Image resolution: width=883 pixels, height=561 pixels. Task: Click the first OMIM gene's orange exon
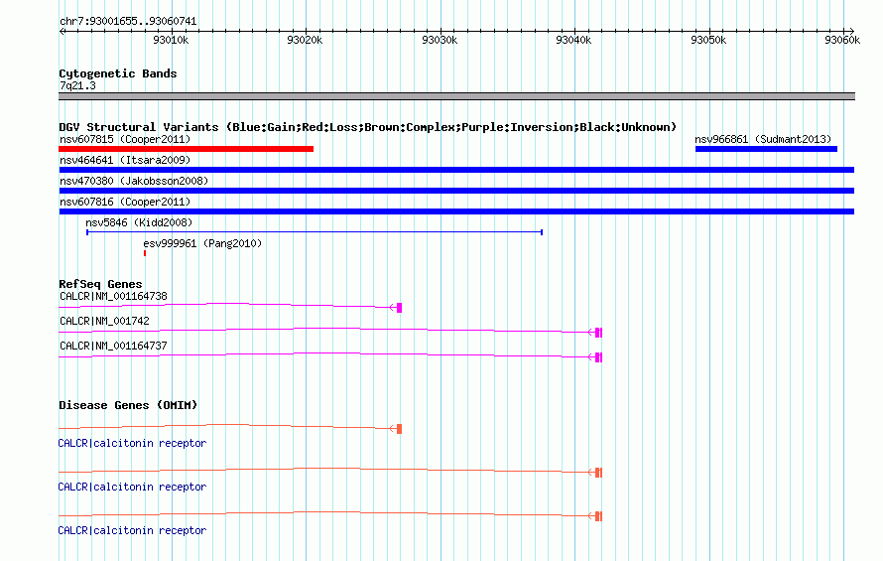(x=399, y=429)
